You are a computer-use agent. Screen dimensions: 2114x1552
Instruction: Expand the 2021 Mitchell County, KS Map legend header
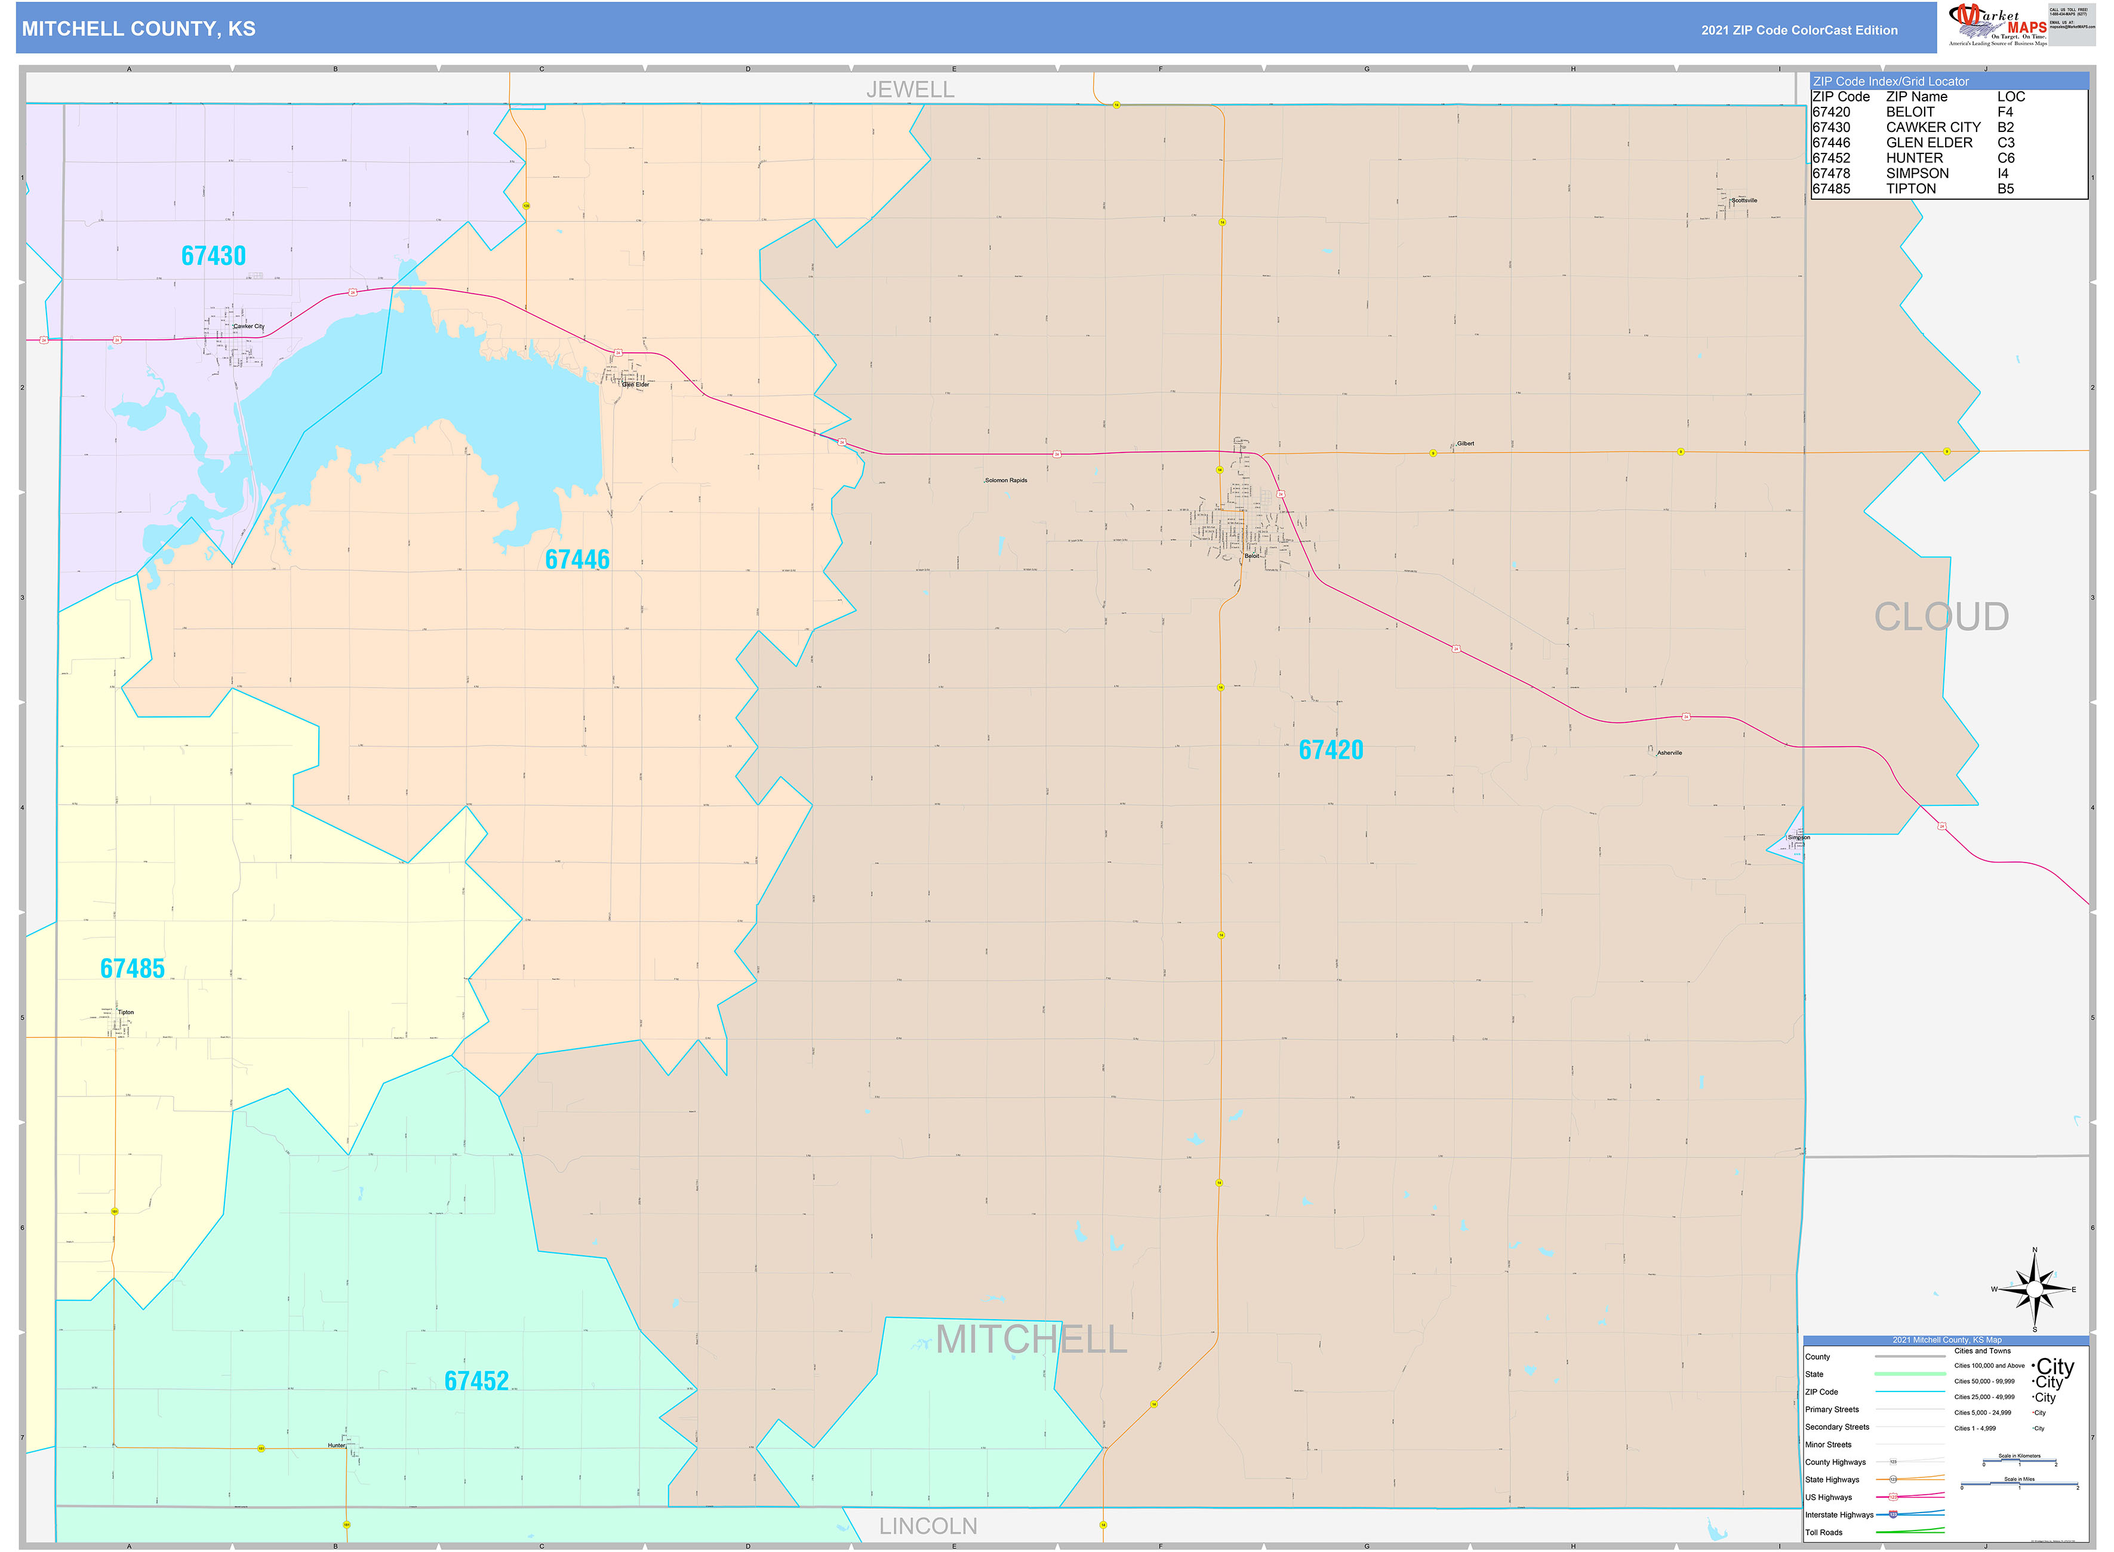pos(1947,1341)
